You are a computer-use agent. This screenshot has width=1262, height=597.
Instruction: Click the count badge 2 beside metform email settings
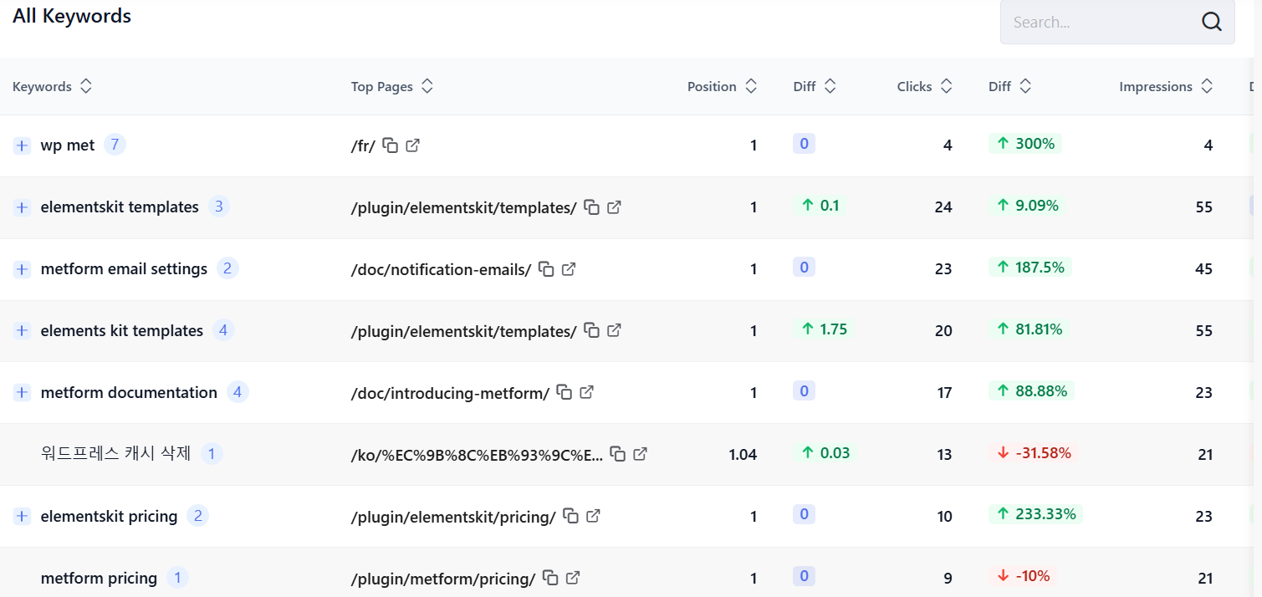click(227, 268)
